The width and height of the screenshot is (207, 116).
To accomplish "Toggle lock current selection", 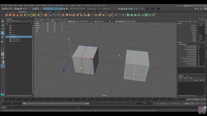I will (x=64, y=9).
